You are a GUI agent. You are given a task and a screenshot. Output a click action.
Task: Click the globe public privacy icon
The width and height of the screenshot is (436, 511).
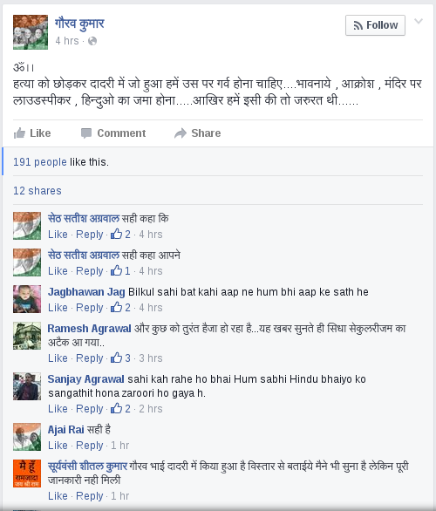[92, 41]
